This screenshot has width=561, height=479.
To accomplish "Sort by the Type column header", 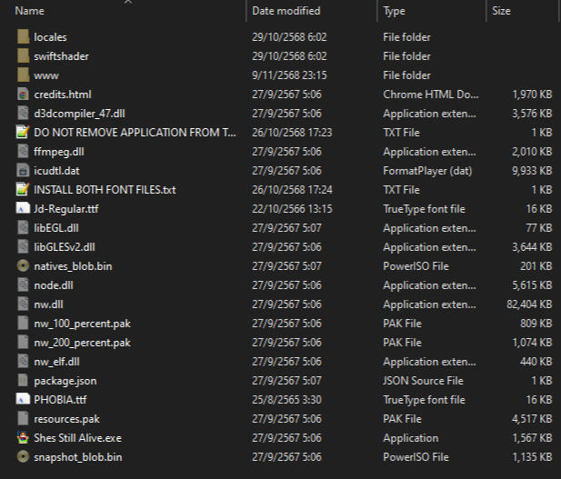I will (395, 11).
